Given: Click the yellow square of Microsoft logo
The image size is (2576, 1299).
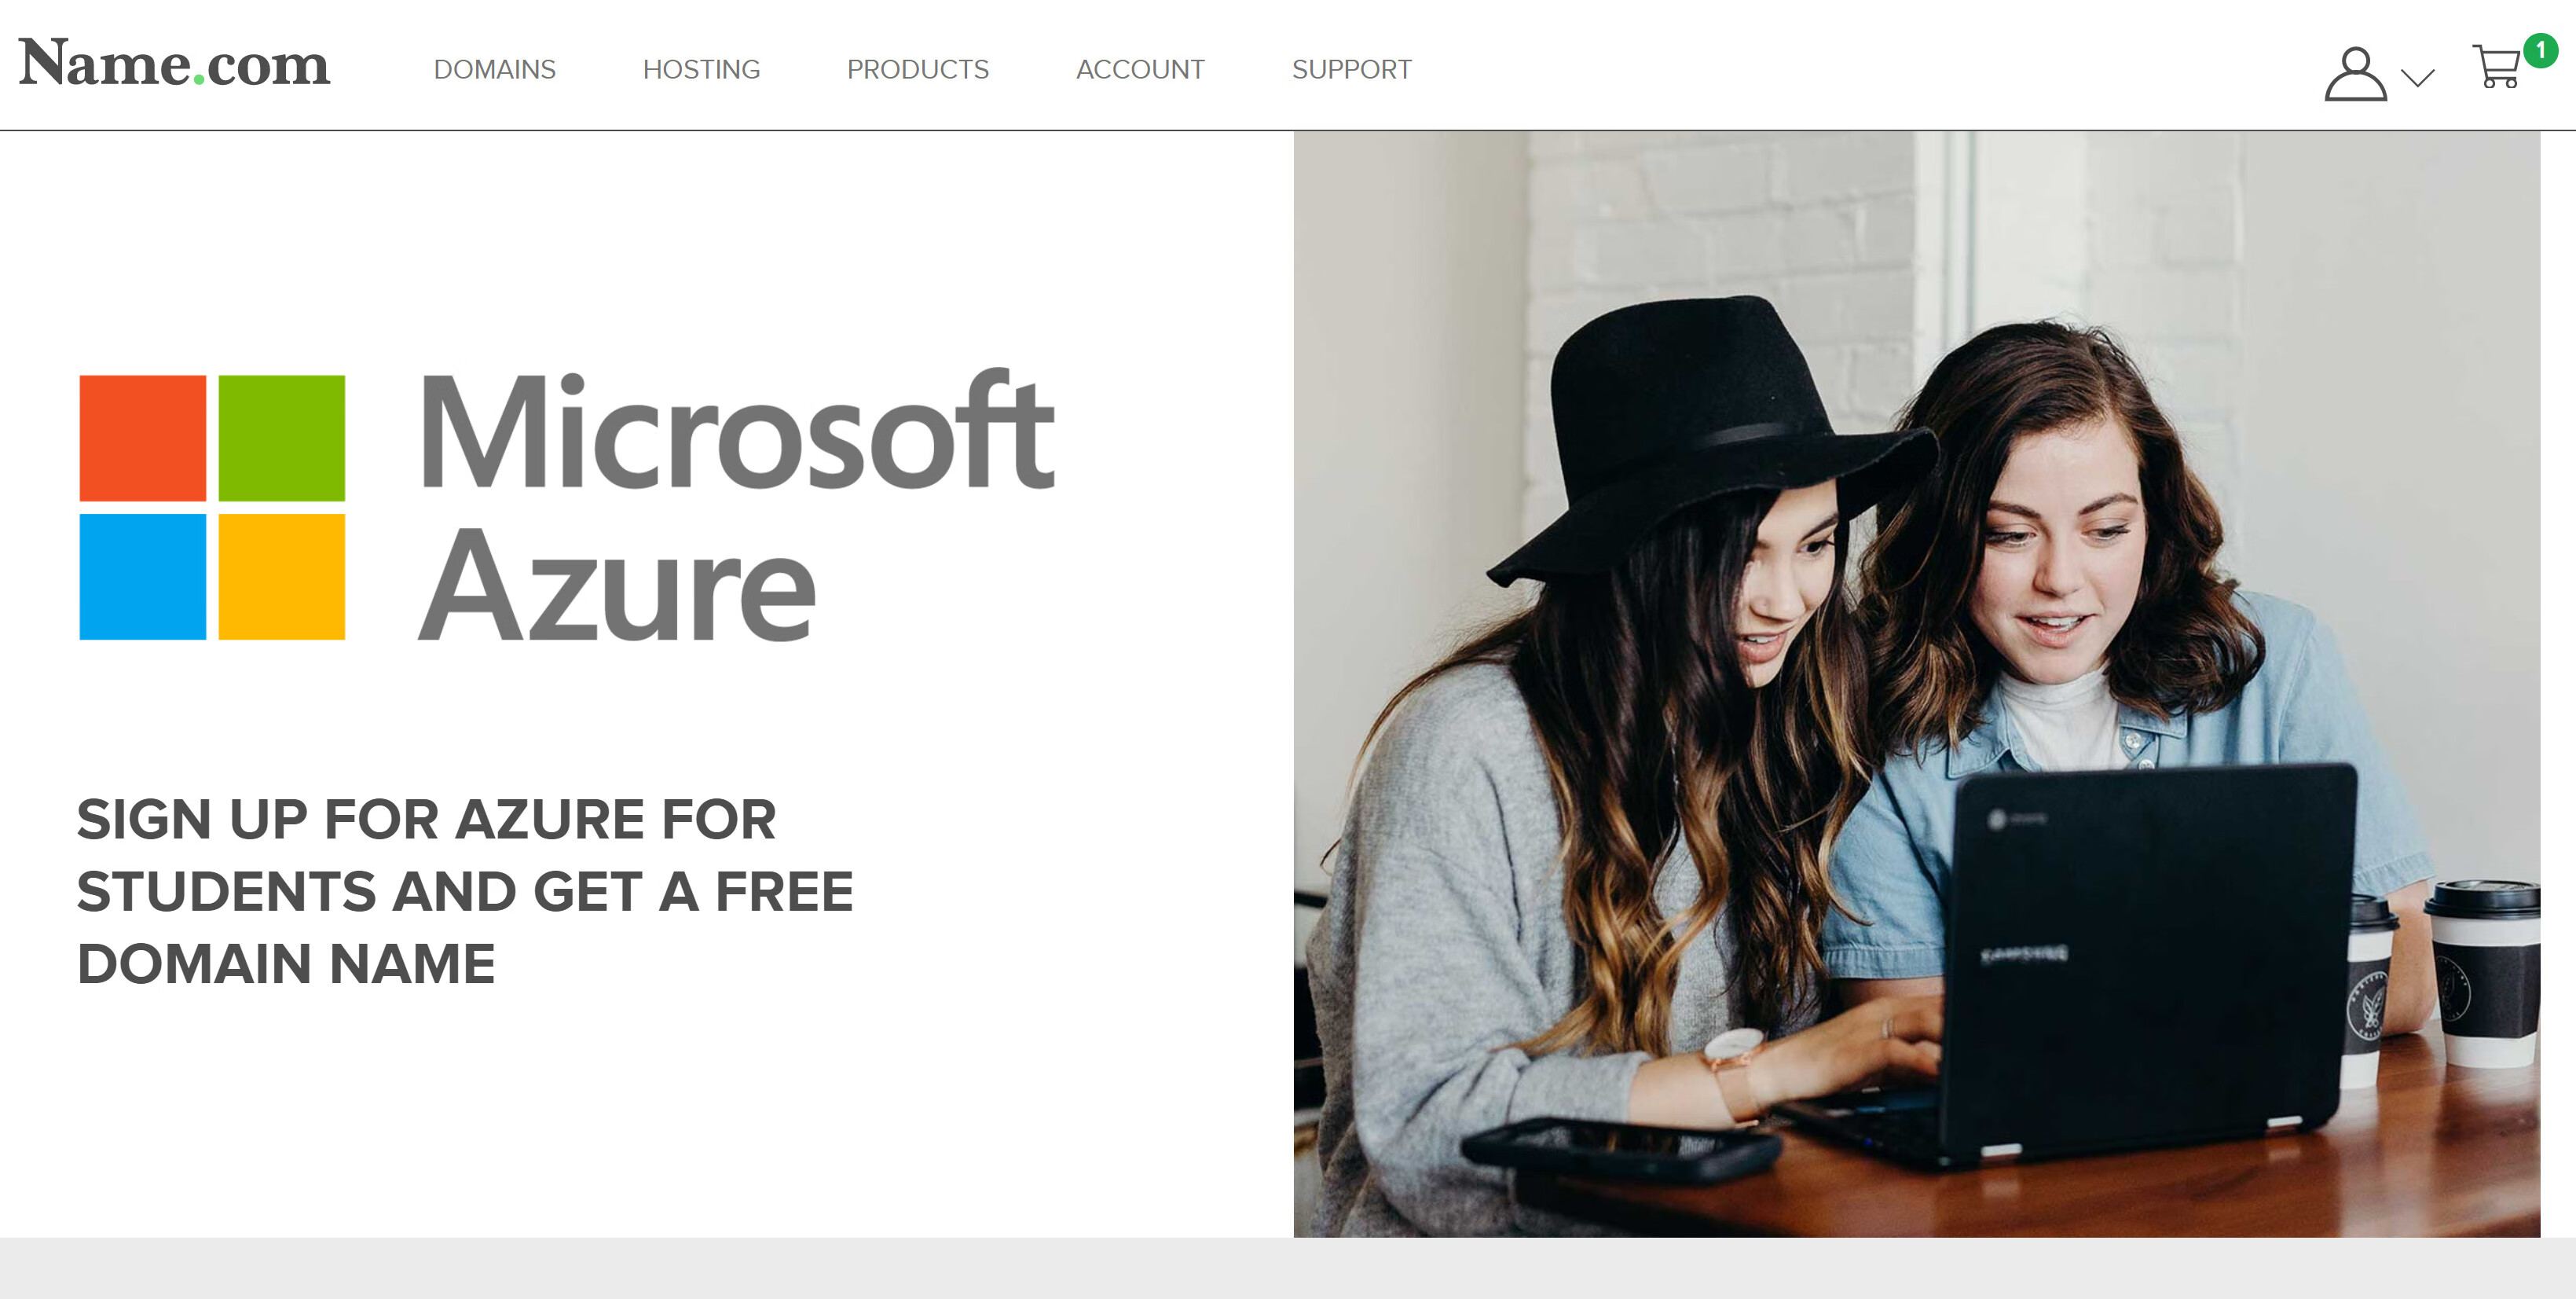Looking at the screenshot, I should (282, 577).
